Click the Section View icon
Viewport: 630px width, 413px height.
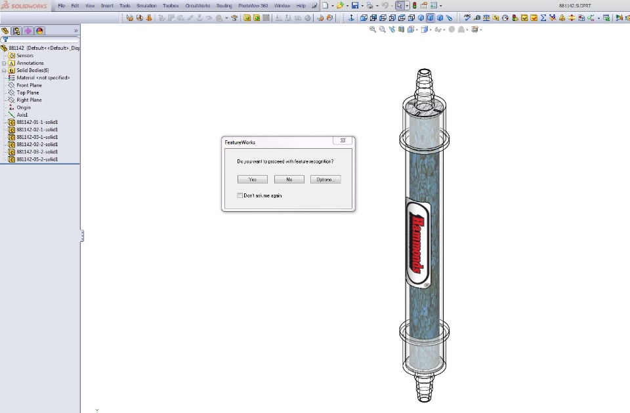coord(401,29)
